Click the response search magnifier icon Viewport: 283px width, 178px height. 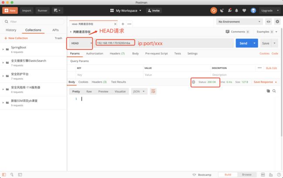coord(274,91)
